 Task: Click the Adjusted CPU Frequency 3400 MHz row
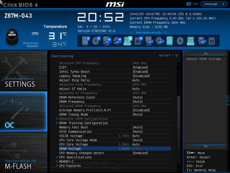pyautogui.click(x=115, y=63)
